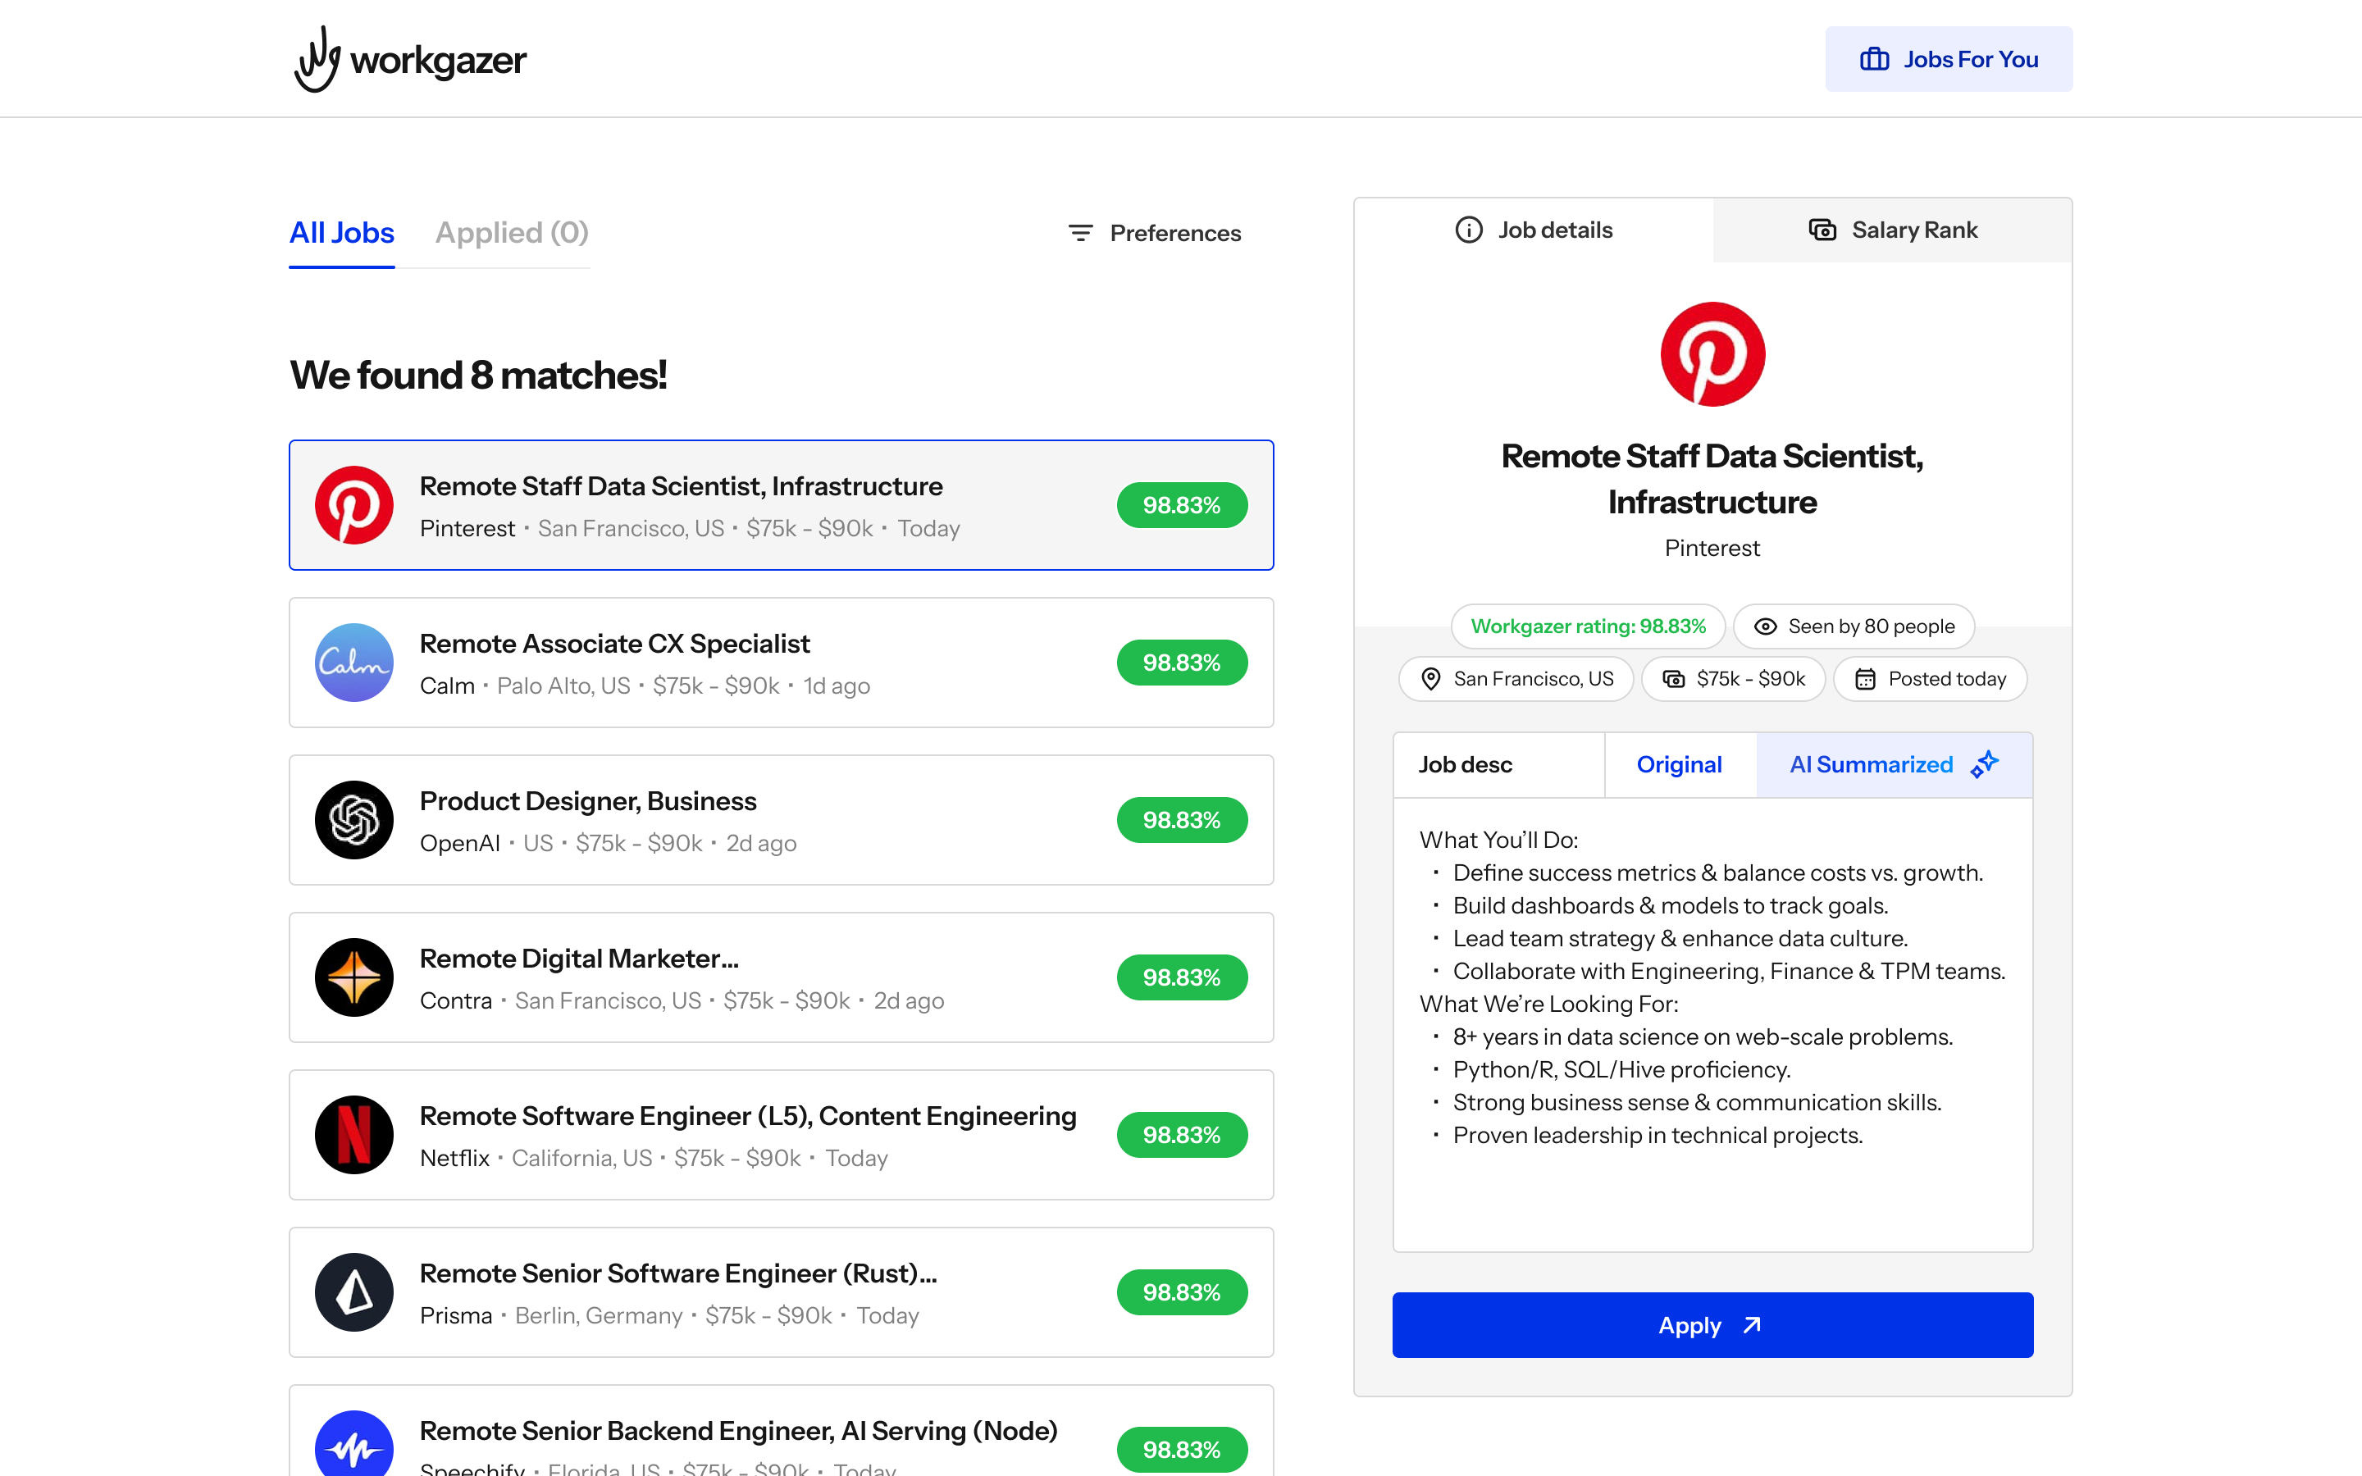Click the $75k - $90k salary chip in details

coord(1734,680)
